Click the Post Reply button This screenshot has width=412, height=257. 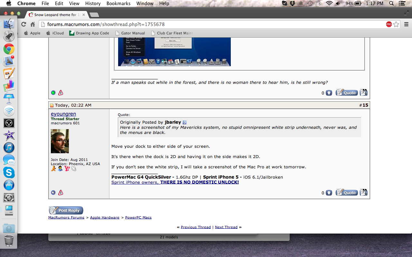[x=66, y=210]
